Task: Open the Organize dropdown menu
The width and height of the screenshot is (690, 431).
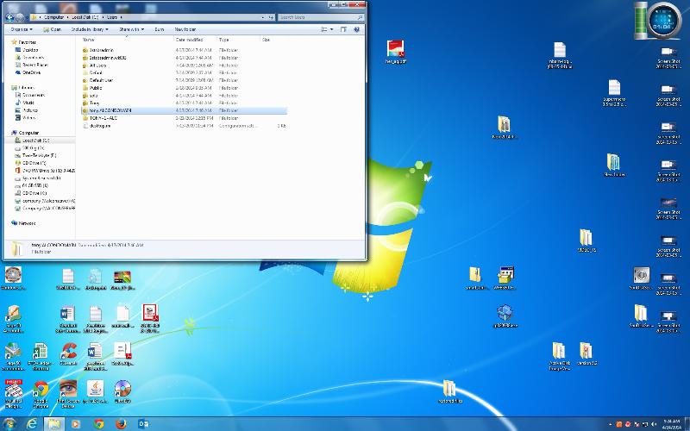Action: pyautogui.click(x=22, y=29)
